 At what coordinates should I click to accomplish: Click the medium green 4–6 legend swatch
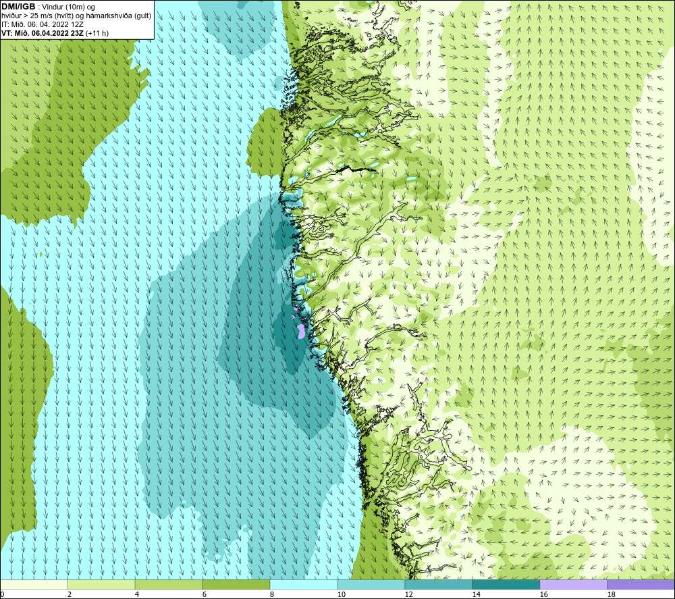click(169, 584)
